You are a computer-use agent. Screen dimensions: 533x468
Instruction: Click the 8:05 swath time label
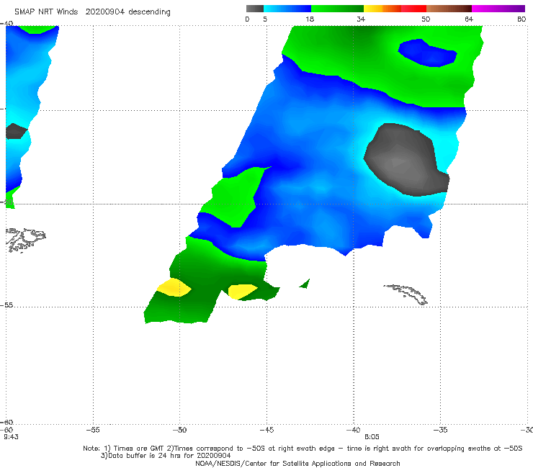click(x=372, y=437)
